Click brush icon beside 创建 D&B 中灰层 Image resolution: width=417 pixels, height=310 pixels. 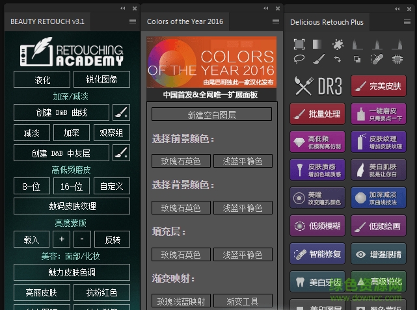click(121, 153)
